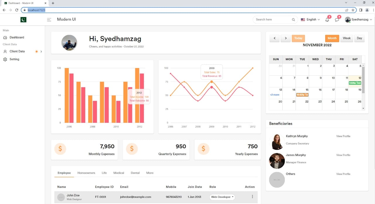This screenshot has height=204, width=375.
Task: View Profile of Kathryn Murphy
Action: click(343, 136)
